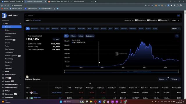Open the Windows Start menu

point(61,102)
